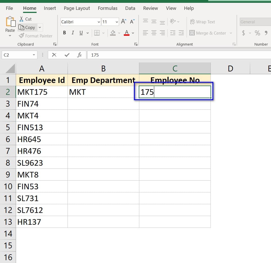Click the Percent Style icon

click(x=257, y=33)
